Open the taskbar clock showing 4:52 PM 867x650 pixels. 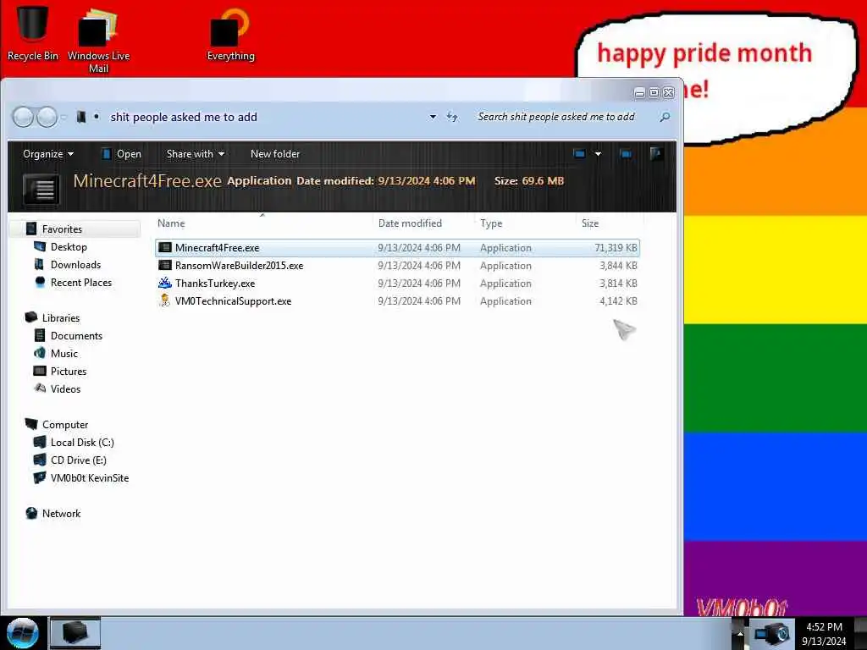click(x=824, y=634)
